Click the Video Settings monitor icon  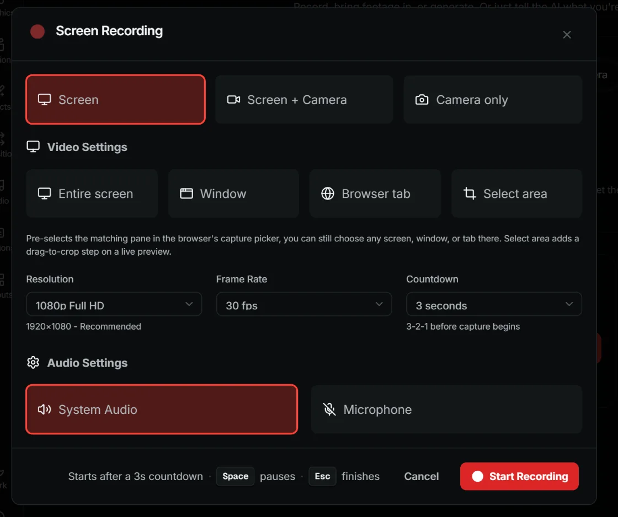[x=33, y=147]
